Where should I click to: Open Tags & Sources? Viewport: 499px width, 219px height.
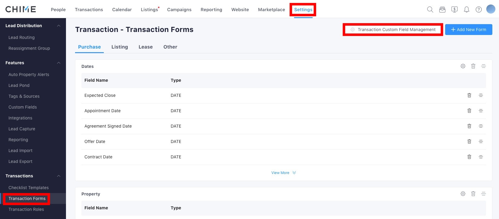pyautogui.click(x=24, y=96)
